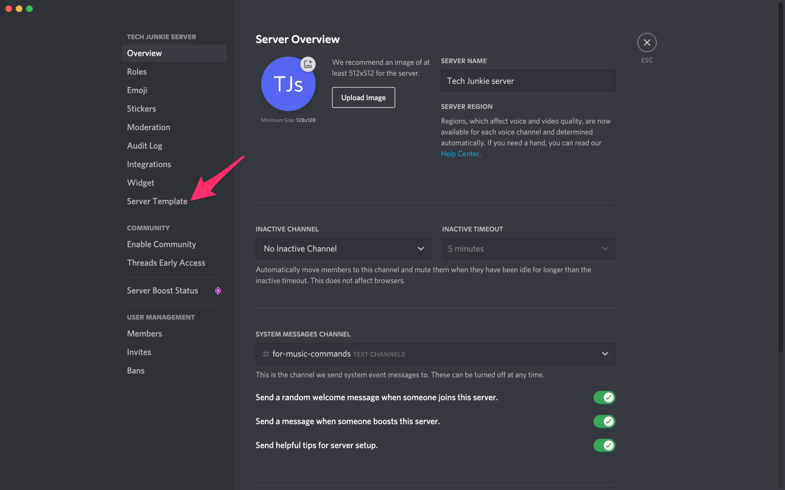785x490 pixels.
Task: Turn off the server boost message toggle
Action: pyautogui.click(x=604, y=421)
